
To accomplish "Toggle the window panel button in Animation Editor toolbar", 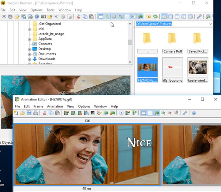I will (x=144, y=113).
